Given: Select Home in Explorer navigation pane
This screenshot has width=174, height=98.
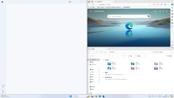Looking at the screenshot, I should pos(94,60).
